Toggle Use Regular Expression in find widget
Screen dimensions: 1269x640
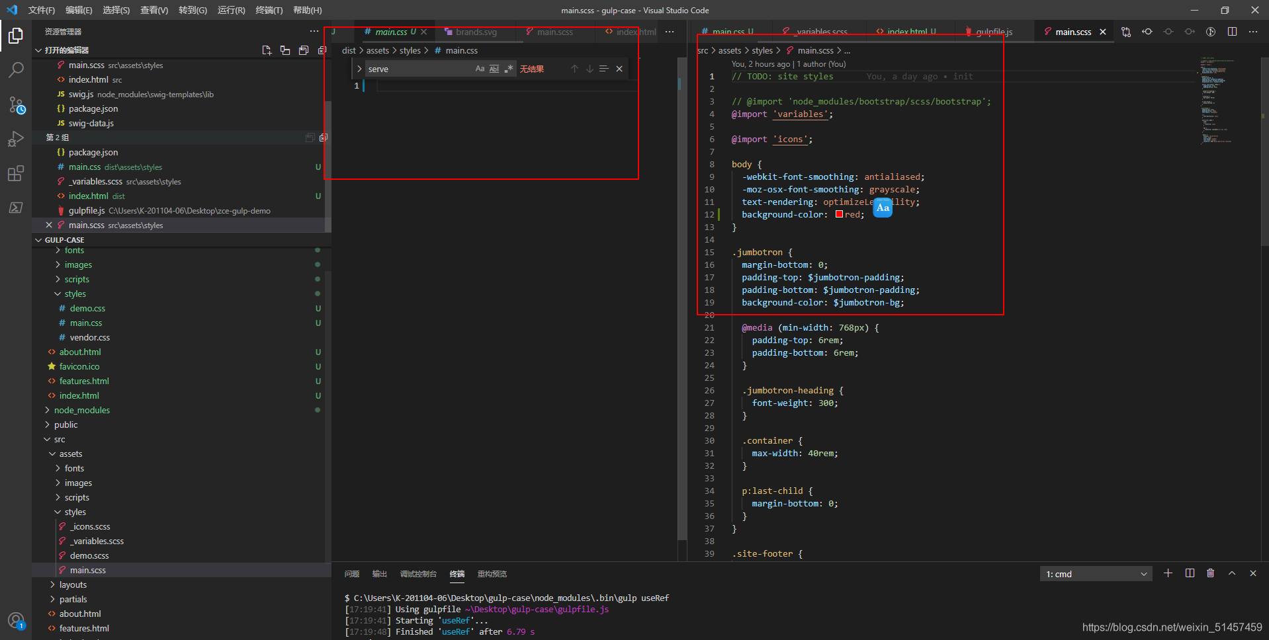(509, 69)
